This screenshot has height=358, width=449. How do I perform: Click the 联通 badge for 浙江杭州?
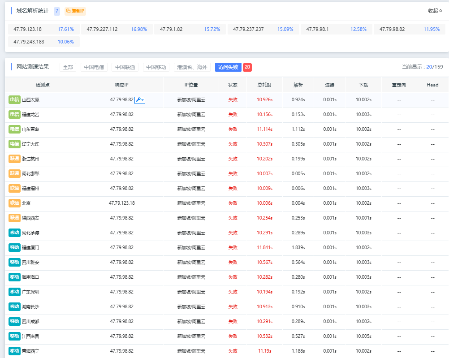click(x=14, y=159)
